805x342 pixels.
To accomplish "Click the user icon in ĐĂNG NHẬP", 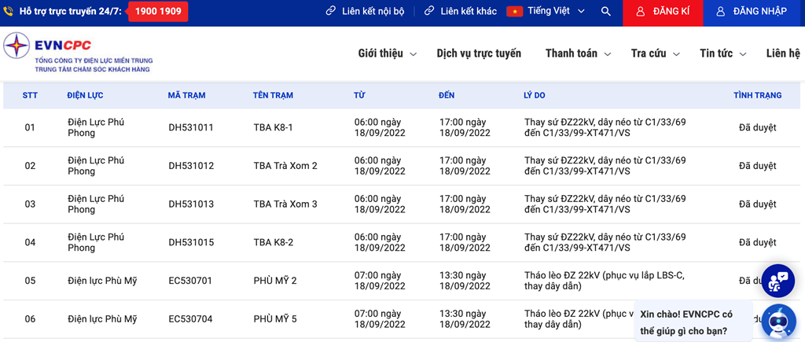I will [x=721, y=11].
